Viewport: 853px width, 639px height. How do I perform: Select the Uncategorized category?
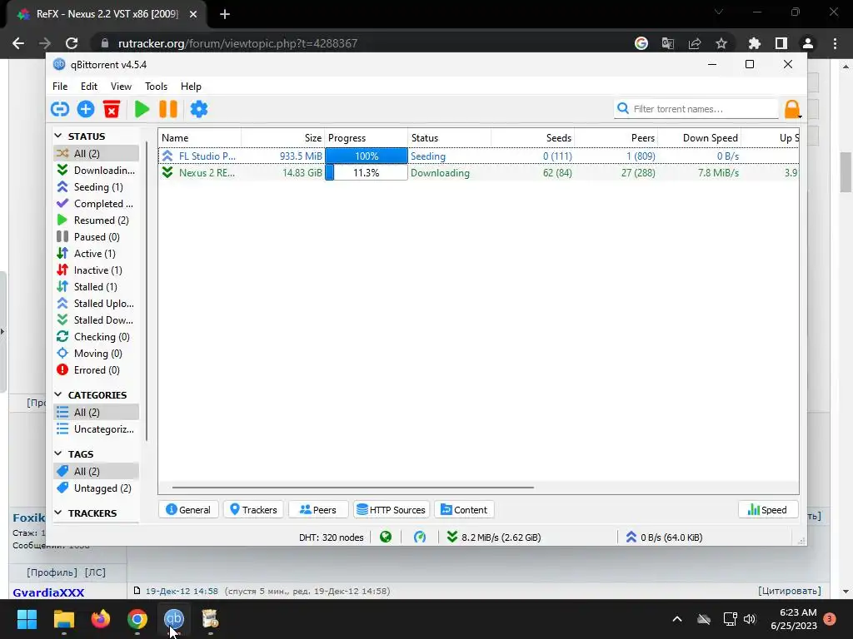pos(97,429)
